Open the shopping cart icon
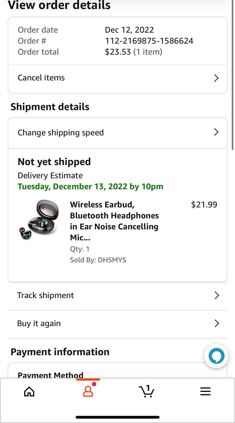 point(146,391)
